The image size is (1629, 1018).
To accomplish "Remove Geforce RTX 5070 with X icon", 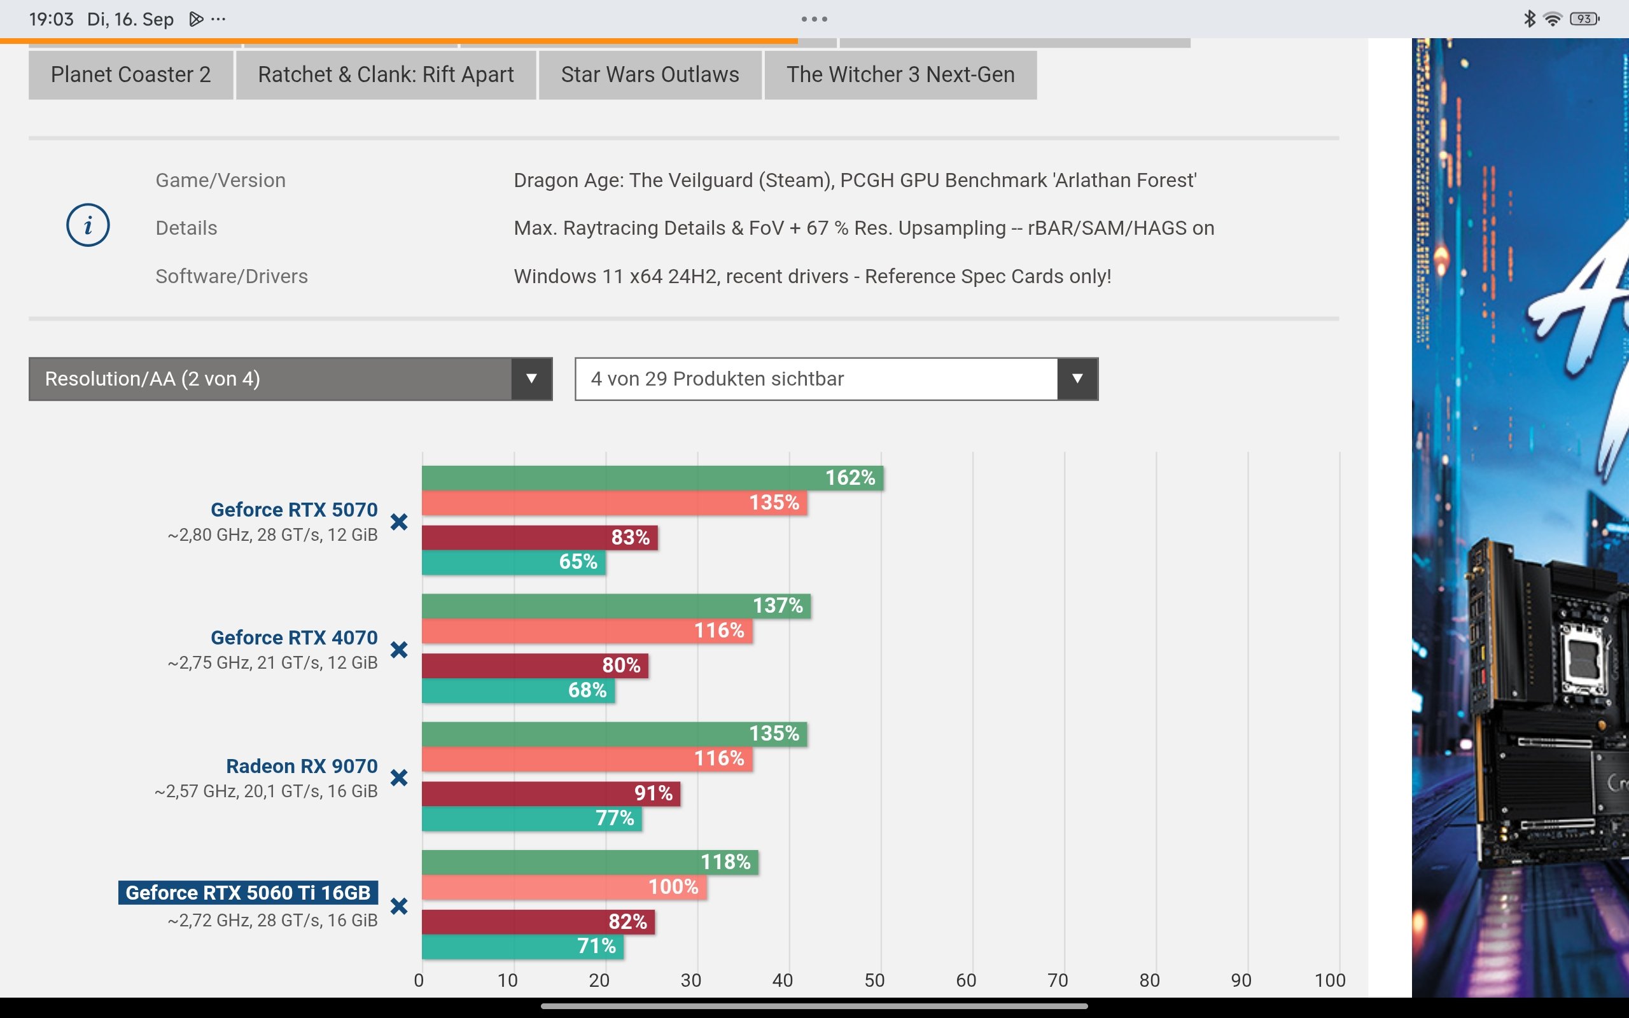I will (x=399, y=522).
